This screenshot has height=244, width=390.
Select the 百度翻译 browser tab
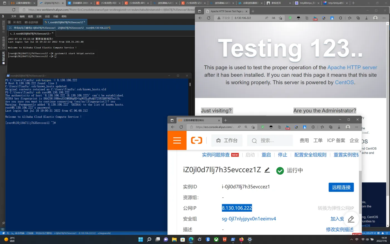(79, 3)
